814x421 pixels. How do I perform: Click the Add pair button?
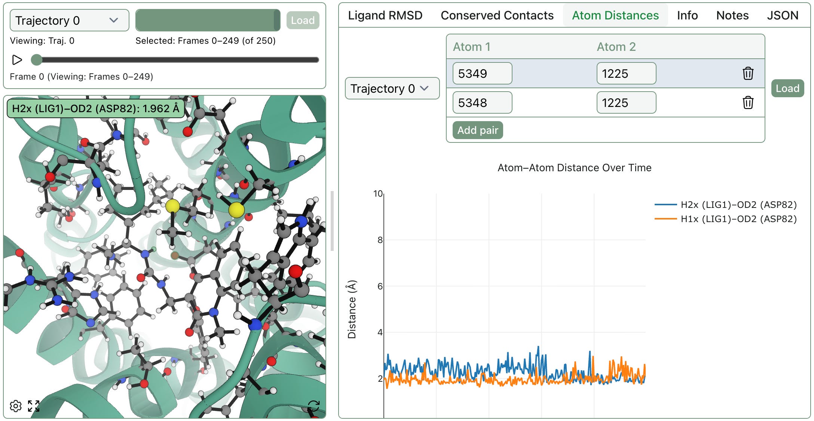(477, 130)
